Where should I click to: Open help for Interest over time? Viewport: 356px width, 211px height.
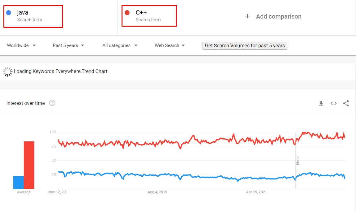52,103
